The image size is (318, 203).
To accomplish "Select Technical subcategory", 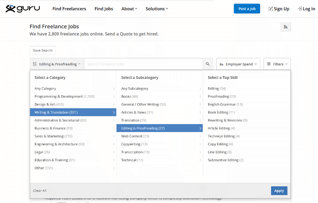I will click(x=160, y=160).
